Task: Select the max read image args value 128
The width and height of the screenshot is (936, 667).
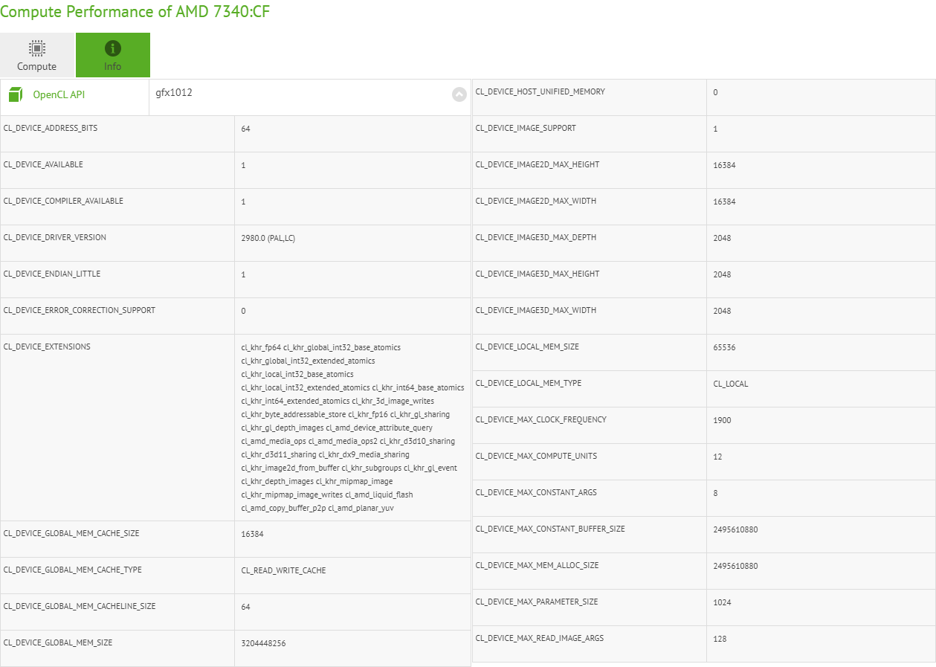Action: pos(720,639)
